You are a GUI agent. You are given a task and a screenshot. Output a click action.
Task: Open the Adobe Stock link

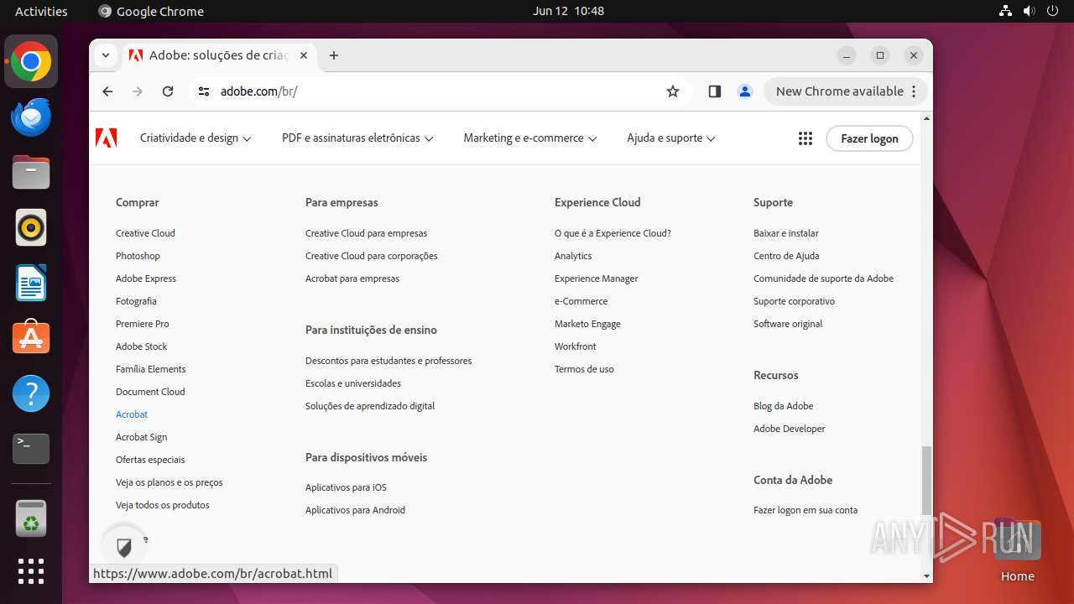(142, 346)
